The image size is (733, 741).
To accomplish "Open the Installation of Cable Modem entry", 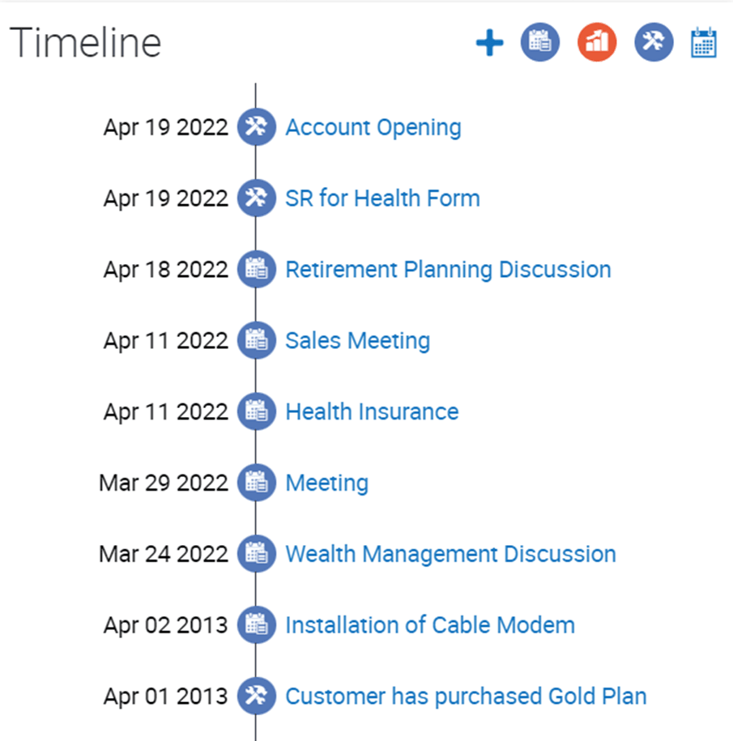I will tap(429, 625).
